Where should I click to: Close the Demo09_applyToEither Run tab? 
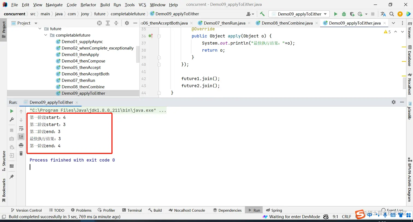point(77,103)
